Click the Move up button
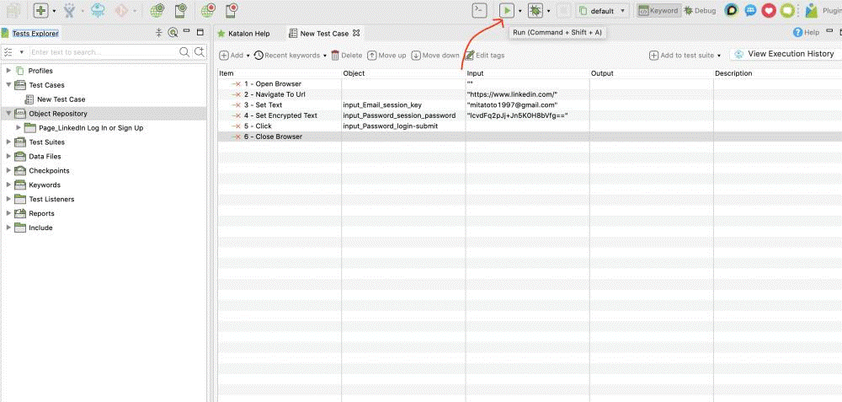 tap(386, 56)
